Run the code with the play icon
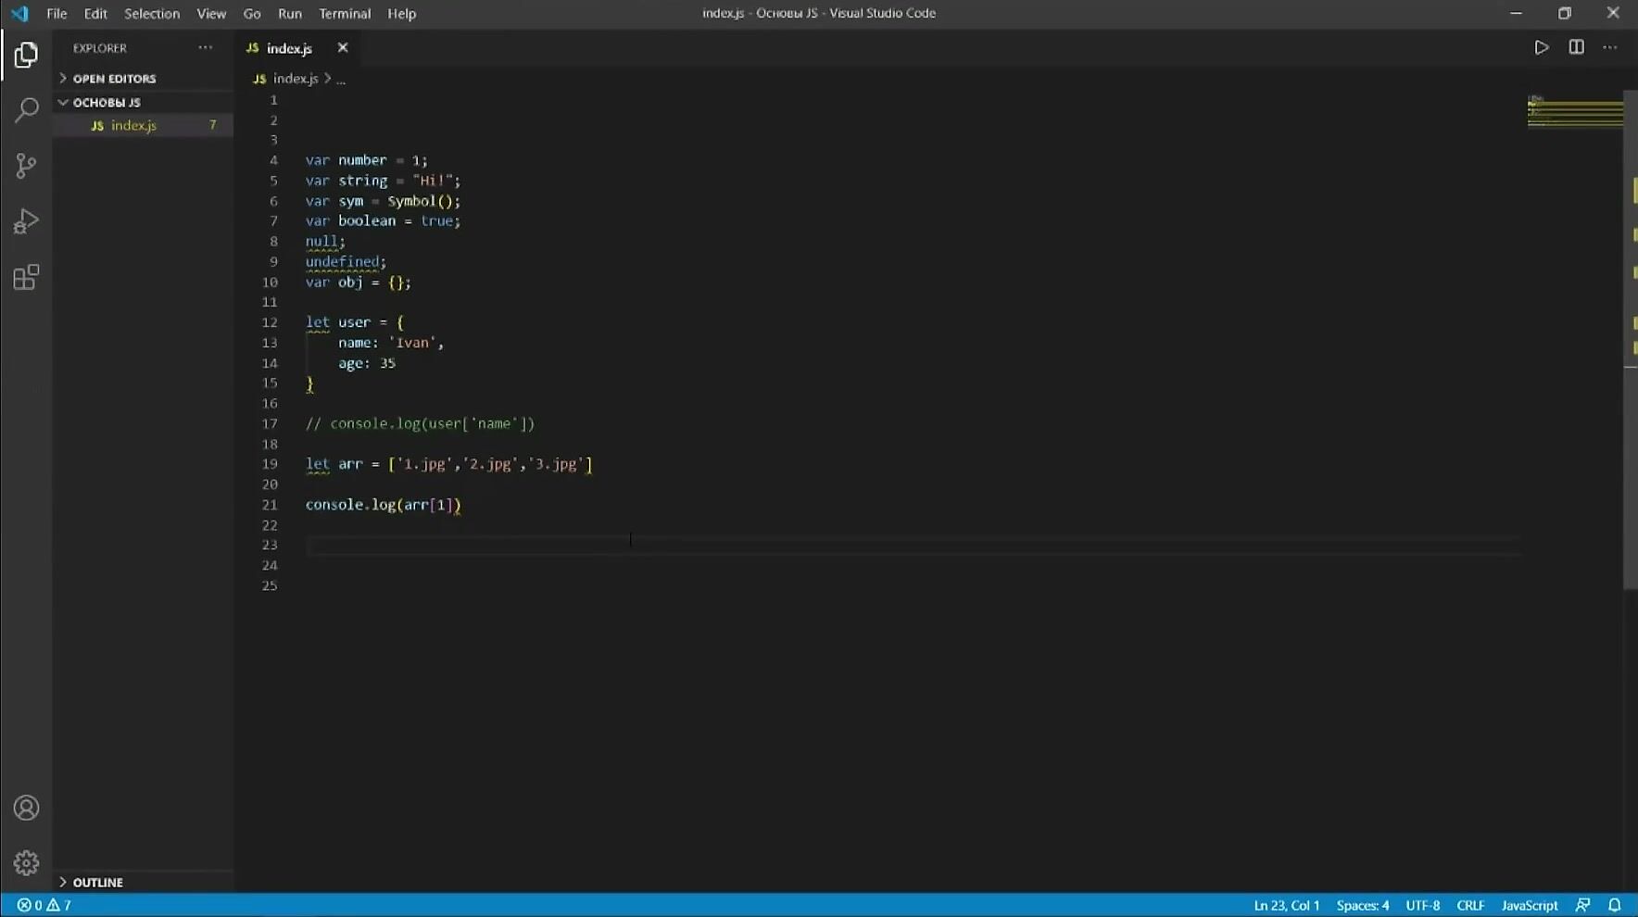The image size is (1638, 917). click(x=1541, y=47)
